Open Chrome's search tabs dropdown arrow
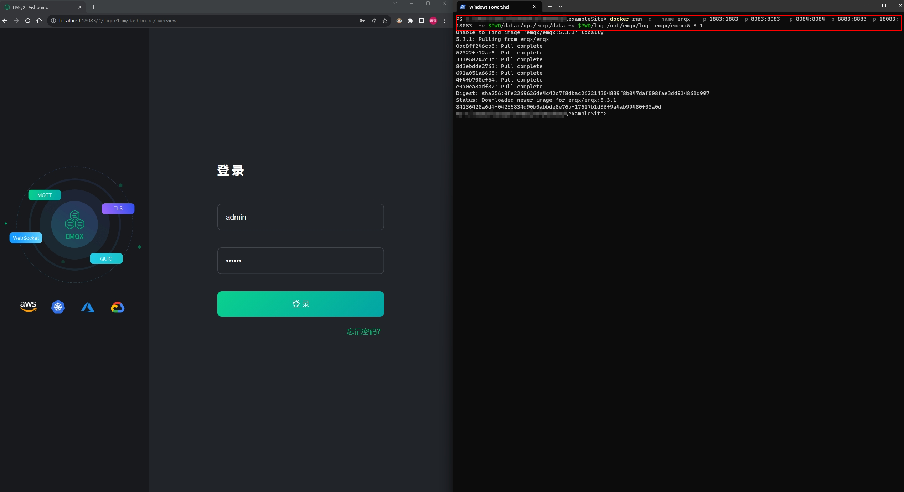904x492 pixels. (x=394, y=4)
